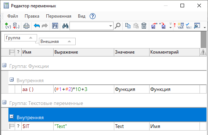Click the Имя comment cell of $IT
The height and width of the screenshot is (135, 208).
coord(175,126)
